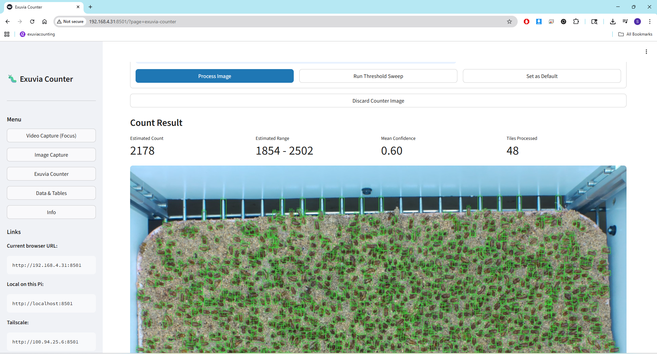
Task: Open the Downloads icon in the toolbar
Action: pos(613,21)
